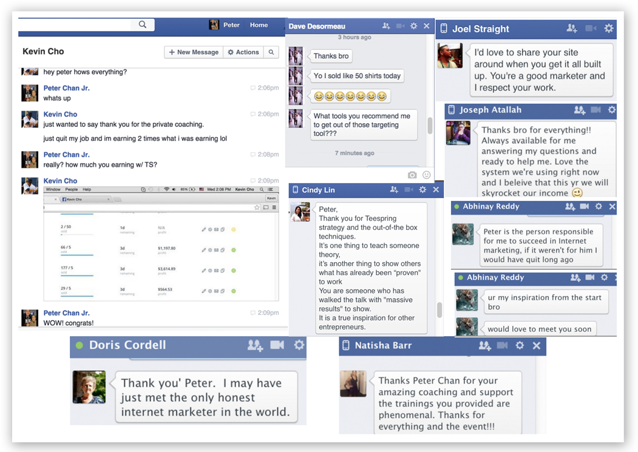This screenshot has height=452, width=638.
Task: Start a New Message
Action: click(194, 52)
